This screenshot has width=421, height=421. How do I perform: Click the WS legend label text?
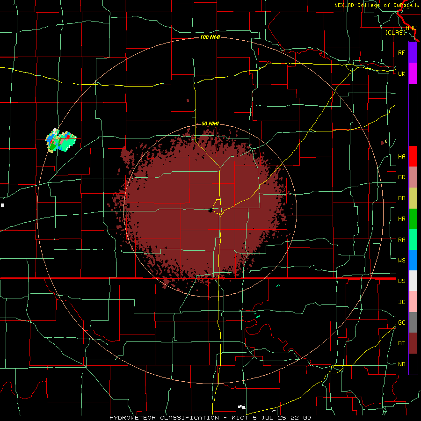pyautogui.click(x=401, y=260)
